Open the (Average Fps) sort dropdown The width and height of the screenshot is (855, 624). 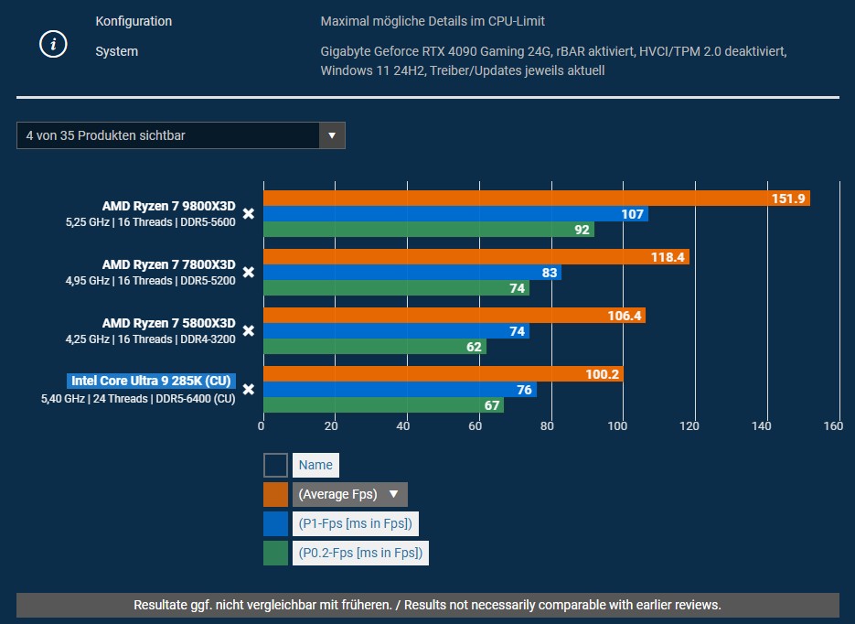[x=349, y=494]
